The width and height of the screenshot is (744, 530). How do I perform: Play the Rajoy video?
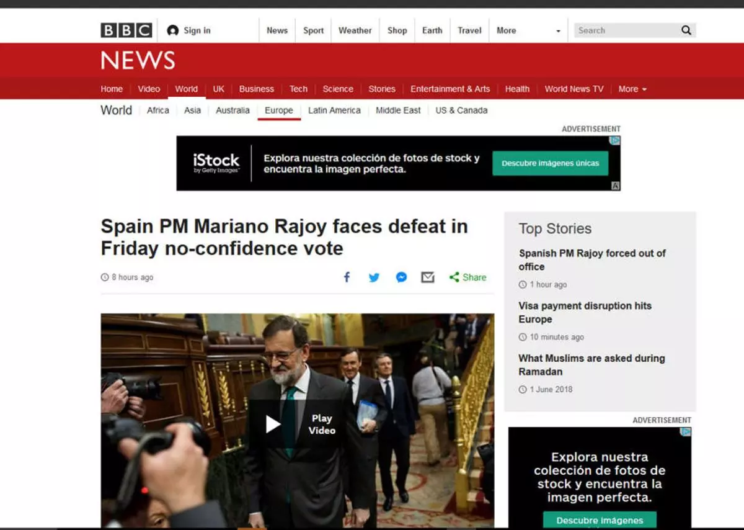pyautogui.click(x=273, y=424)
